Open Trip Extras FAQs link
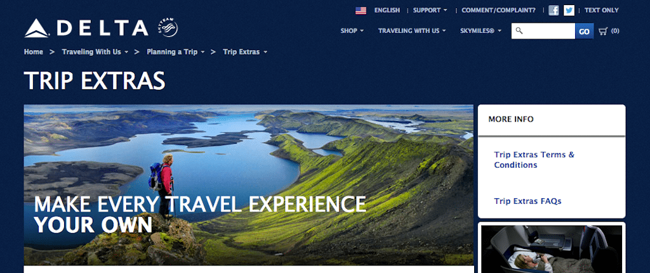 coord(527,201)
